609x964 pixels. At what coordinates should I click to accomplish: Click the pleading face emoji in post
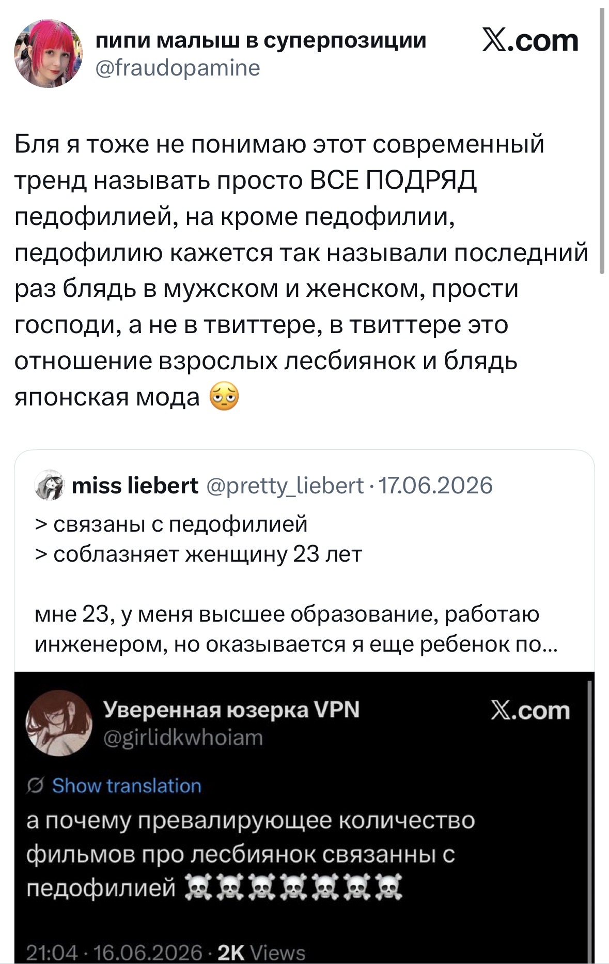(x=224, y=397)
